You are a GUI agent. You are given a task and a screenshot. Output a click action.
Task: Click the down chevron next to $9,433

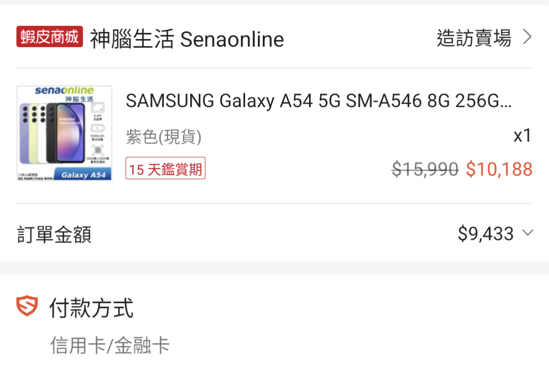[x=528, y=233]
